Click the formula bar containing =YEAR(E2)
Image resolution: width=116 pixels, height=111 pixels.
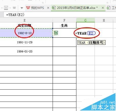pyautogui.click(x=60, y=15)
